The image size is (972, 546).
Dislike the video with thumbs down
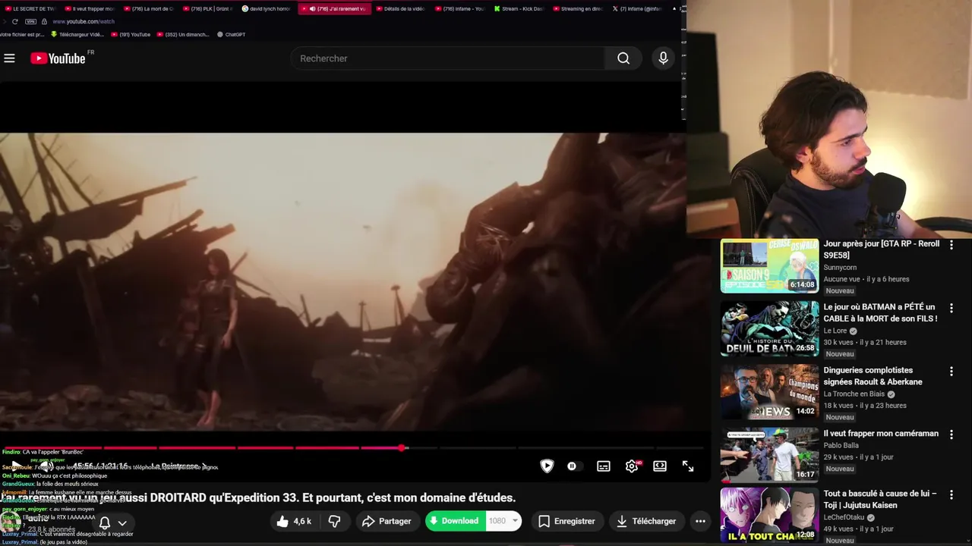[334, 521]
